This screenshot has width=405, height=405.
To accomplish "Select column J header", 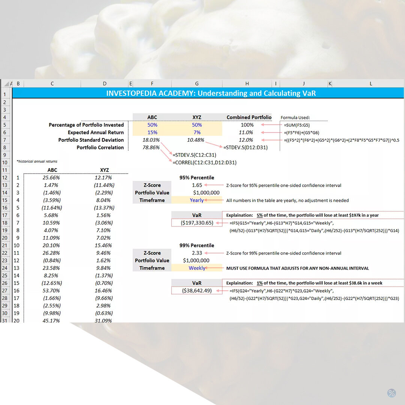I will 304,84.
